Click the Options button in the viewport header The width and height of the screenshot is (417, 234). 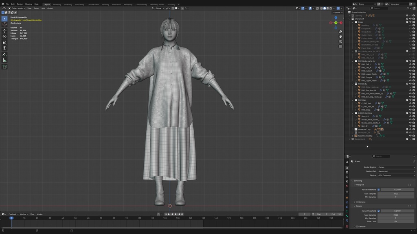tap(338, 12)
